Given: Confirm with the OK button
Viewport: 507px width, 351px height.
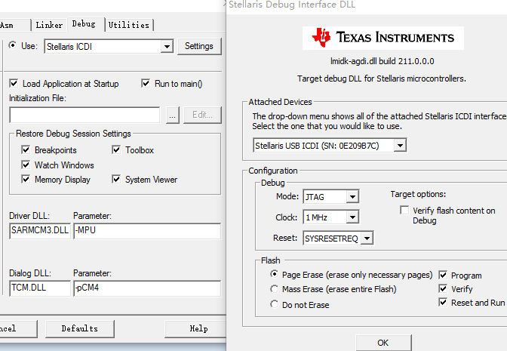Looking at the screenshot, I should point(383,343).
